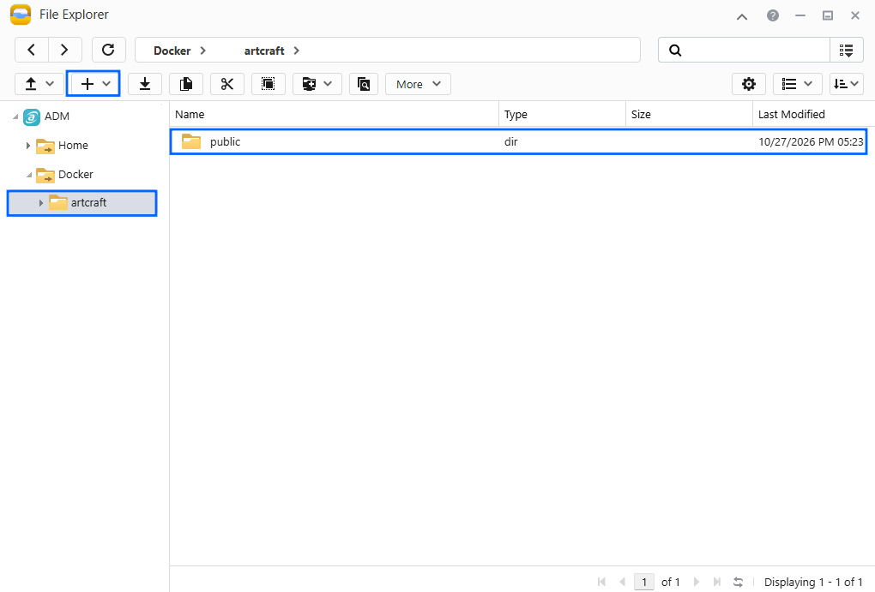Refresh the current folder listing

[108, 51]
